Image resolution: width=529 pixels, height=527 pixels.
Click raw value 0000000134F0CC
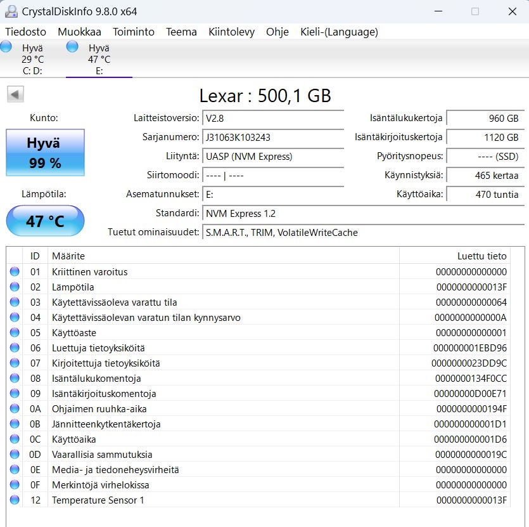(x=471, y=379)
